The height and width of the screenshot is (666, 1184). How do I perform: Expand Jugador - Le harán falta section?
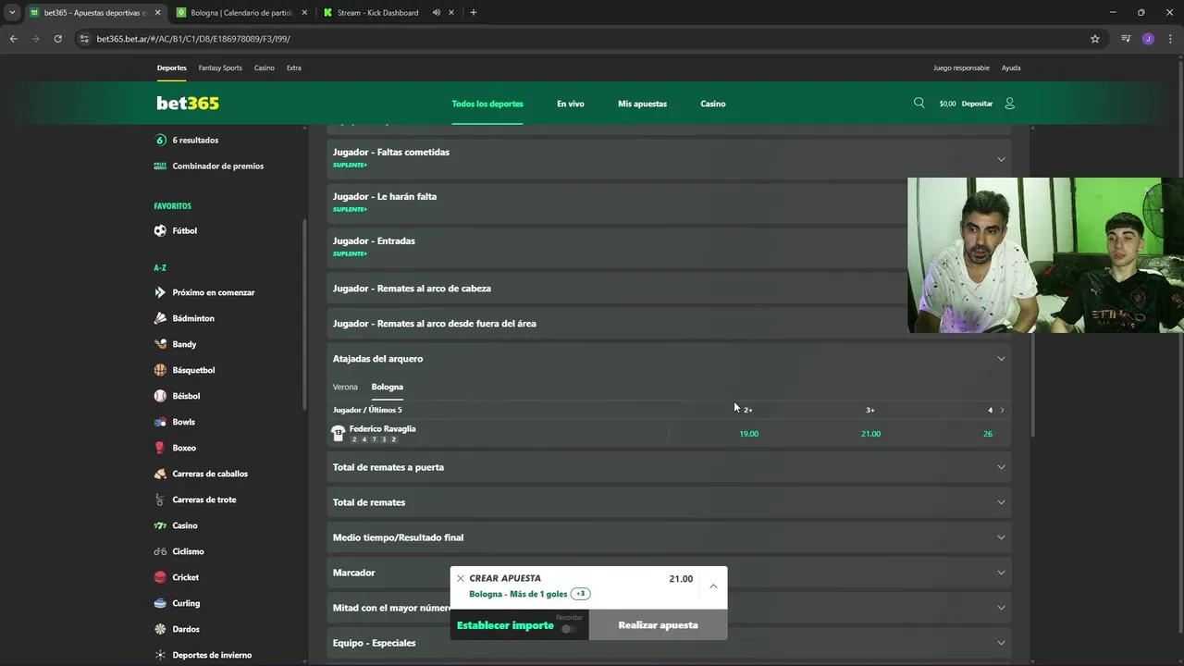point(669,202)
